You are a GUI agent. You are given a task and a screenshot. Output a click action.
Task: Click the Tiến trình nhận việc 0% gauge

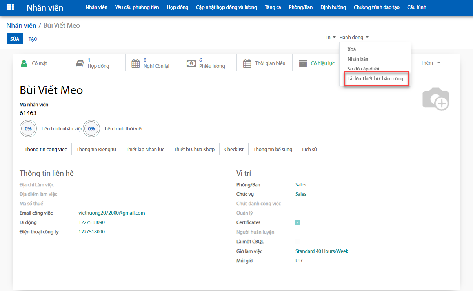tap(28, 128)
